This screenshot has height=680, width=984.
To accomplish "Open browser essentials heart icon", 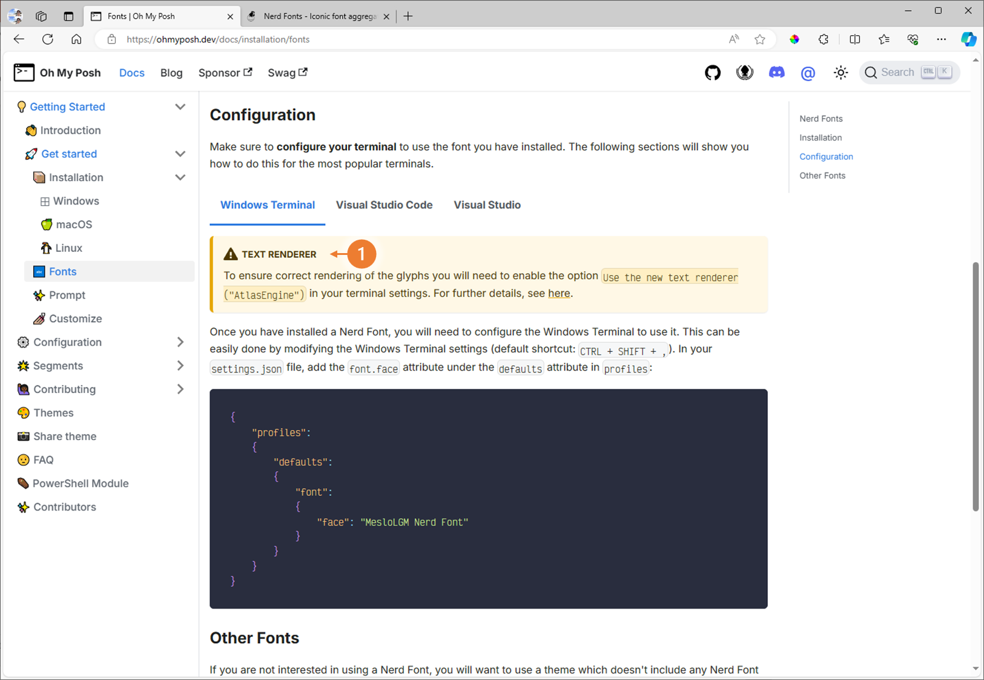I will [913, 39].
